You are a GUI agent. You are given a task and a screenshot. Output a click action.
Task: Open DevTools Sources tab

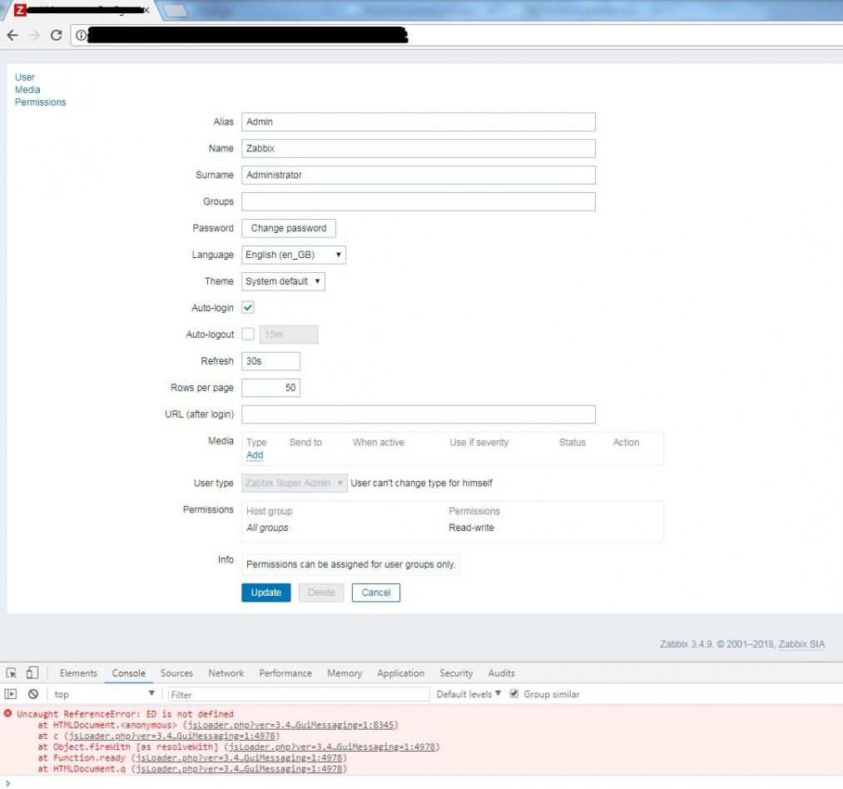pyautogui.click(x=176, y=672)
